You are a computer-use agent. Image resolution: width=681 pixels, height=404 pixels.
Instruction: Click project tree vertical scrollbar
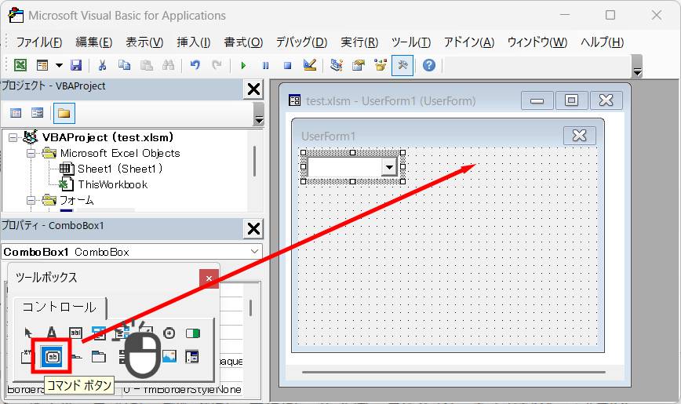click(x=254, y=161)
